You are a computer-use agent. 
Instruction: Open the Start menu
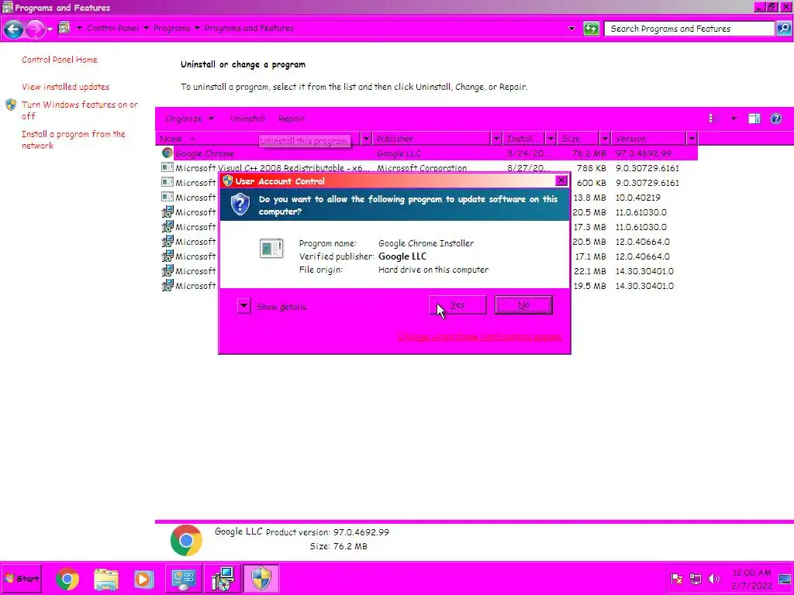pyautogui.click(x=21, y=579)
